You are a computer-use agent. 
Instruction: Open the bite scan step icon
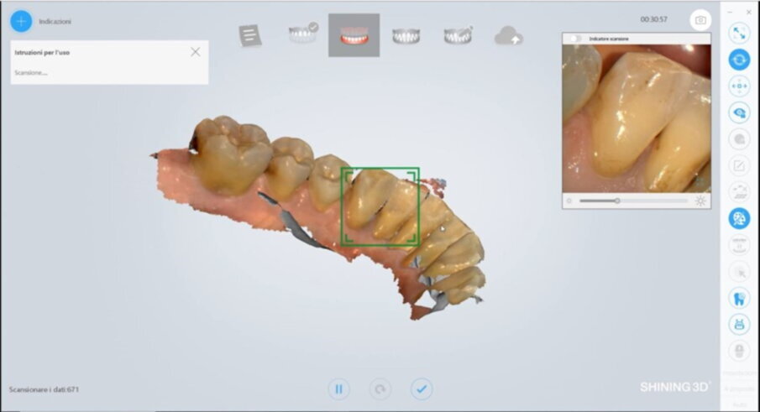coord(406,35)
